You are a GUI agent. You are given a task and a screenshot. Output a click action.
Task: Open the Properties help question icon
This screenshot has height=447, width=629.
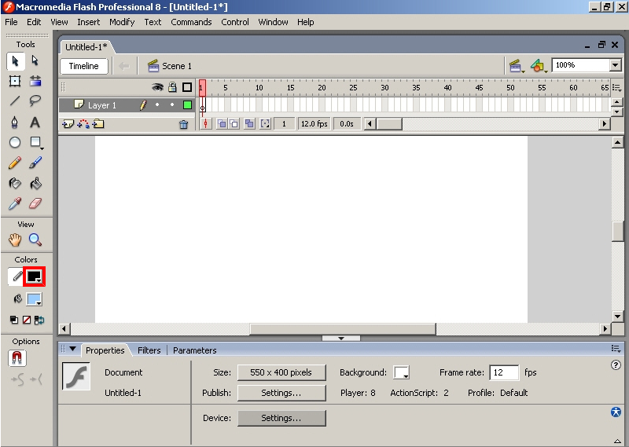(616, 365)
